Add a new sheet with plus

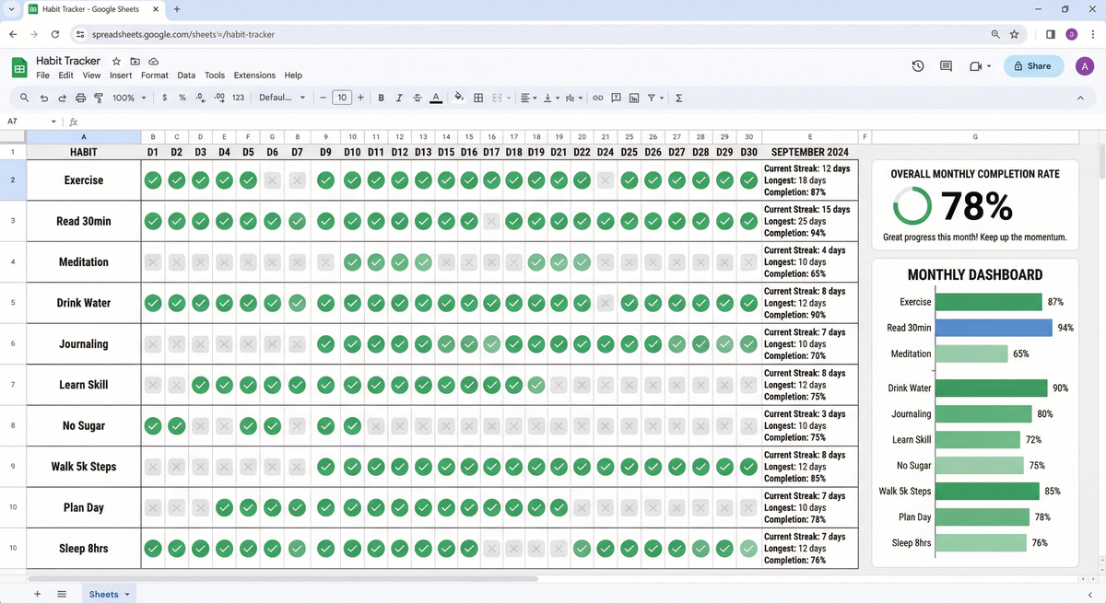coord(37,595)
